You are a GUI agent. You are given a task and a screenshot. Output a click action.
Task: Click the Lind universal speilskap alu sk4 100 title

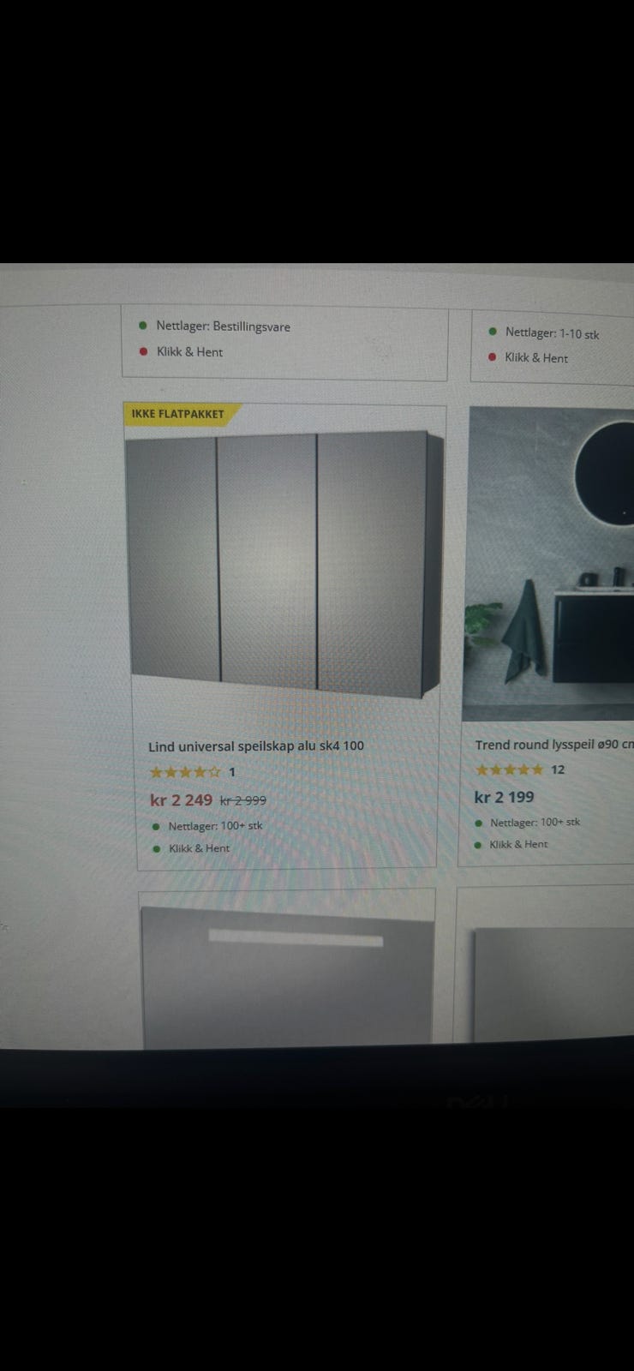click(256, 745)
